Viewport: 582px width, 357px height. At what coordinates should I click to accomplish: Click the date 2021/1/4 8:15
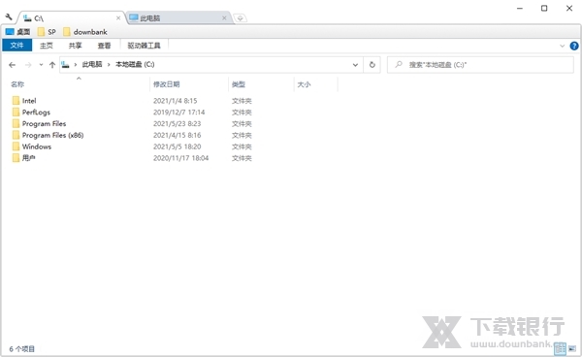176,101
